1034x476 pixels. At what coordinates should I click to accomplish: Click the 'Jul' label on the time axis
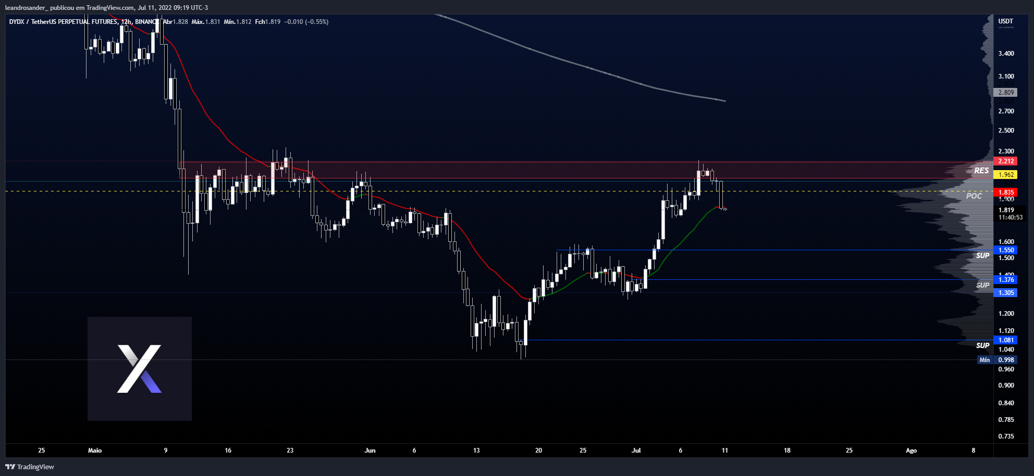click(x=636, y=451)
